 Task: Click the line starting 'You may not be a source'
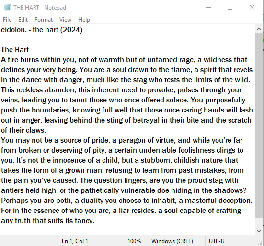tap(122, 140)
